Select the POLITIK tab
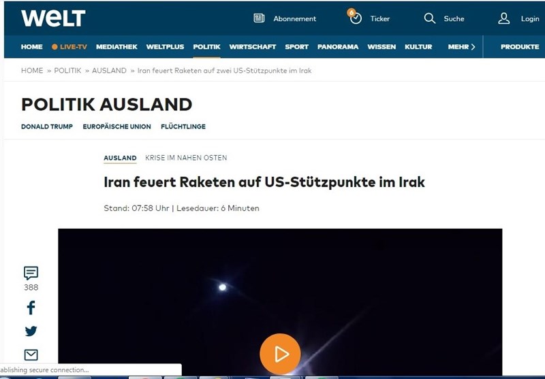Viewport: 545px width, 379px height. [x=206, y=47]
